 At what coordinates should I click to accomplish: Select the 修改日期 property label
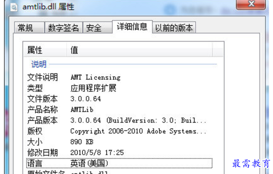42,153
